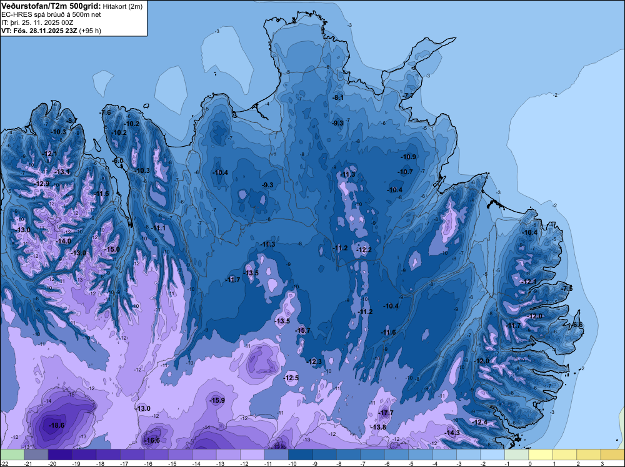Click the legend swatch between -15 and -14
Screen dimensions: 625x467
(180, 455)
